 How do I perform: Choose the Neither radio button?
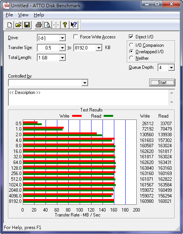pos(131,58)
